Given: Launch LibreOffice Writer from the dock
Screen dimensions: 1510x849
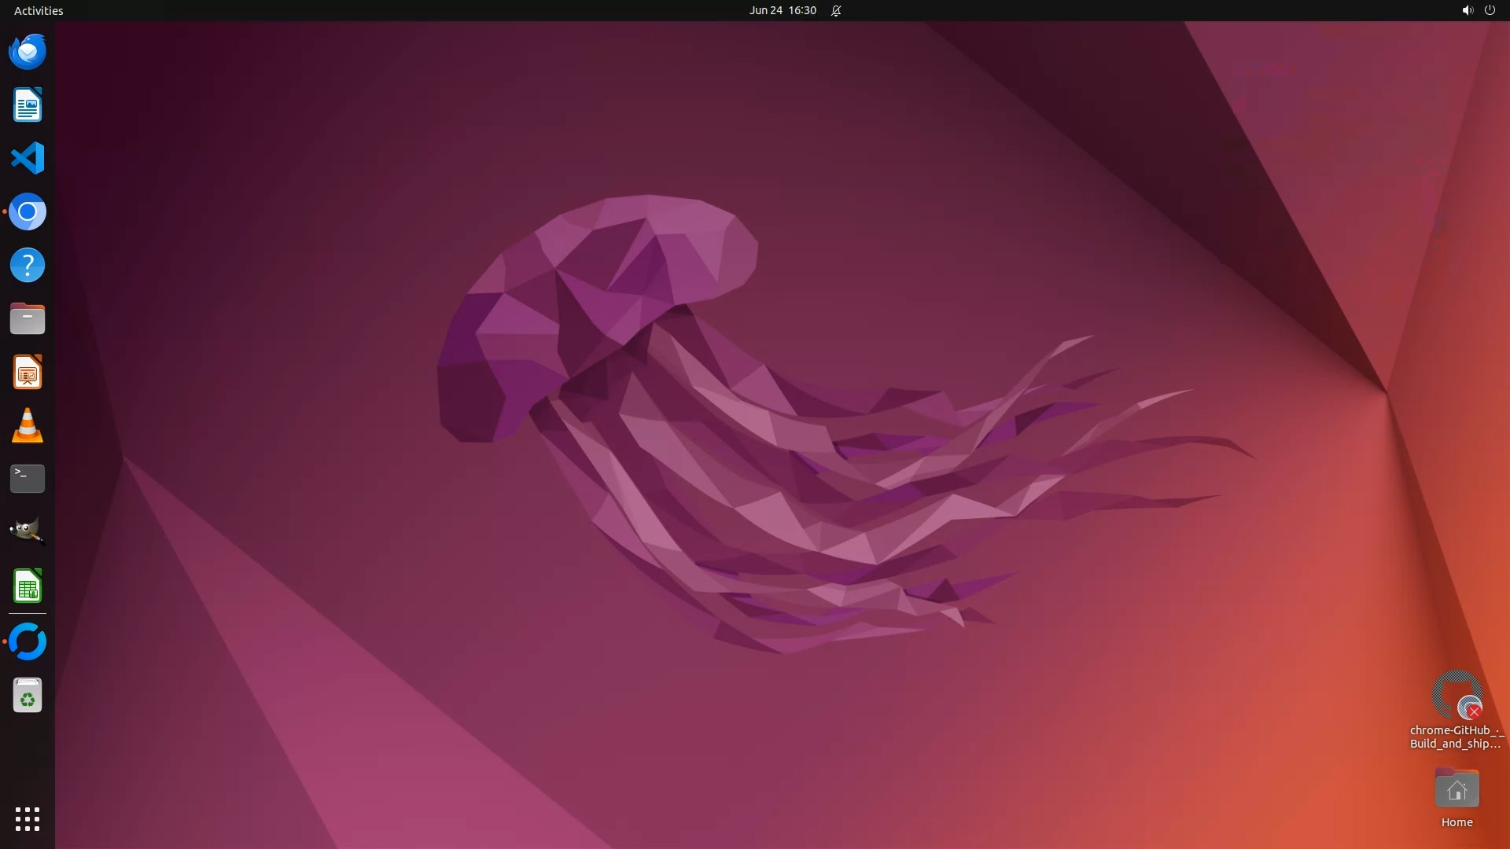Looking at the screenshot, I should point(28,105).
